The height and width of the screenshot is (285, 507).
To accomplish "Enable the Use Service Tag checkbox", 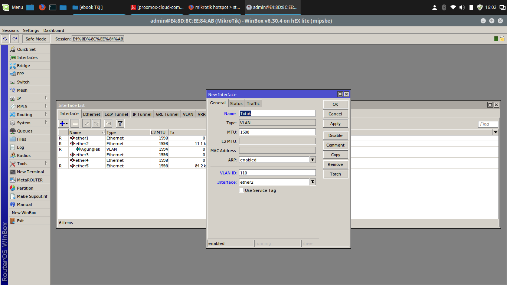I will 241,190.
